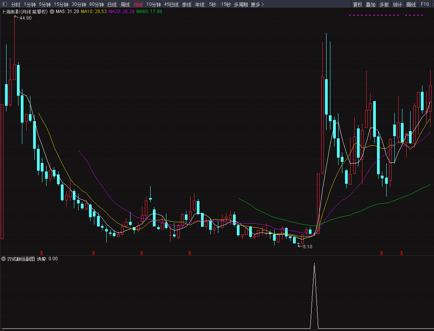The height and width of the screenshot is (331, 434).
Task: Click the MA10: 28.53 label
Action: pyautogui.click(x=94, y=12)
